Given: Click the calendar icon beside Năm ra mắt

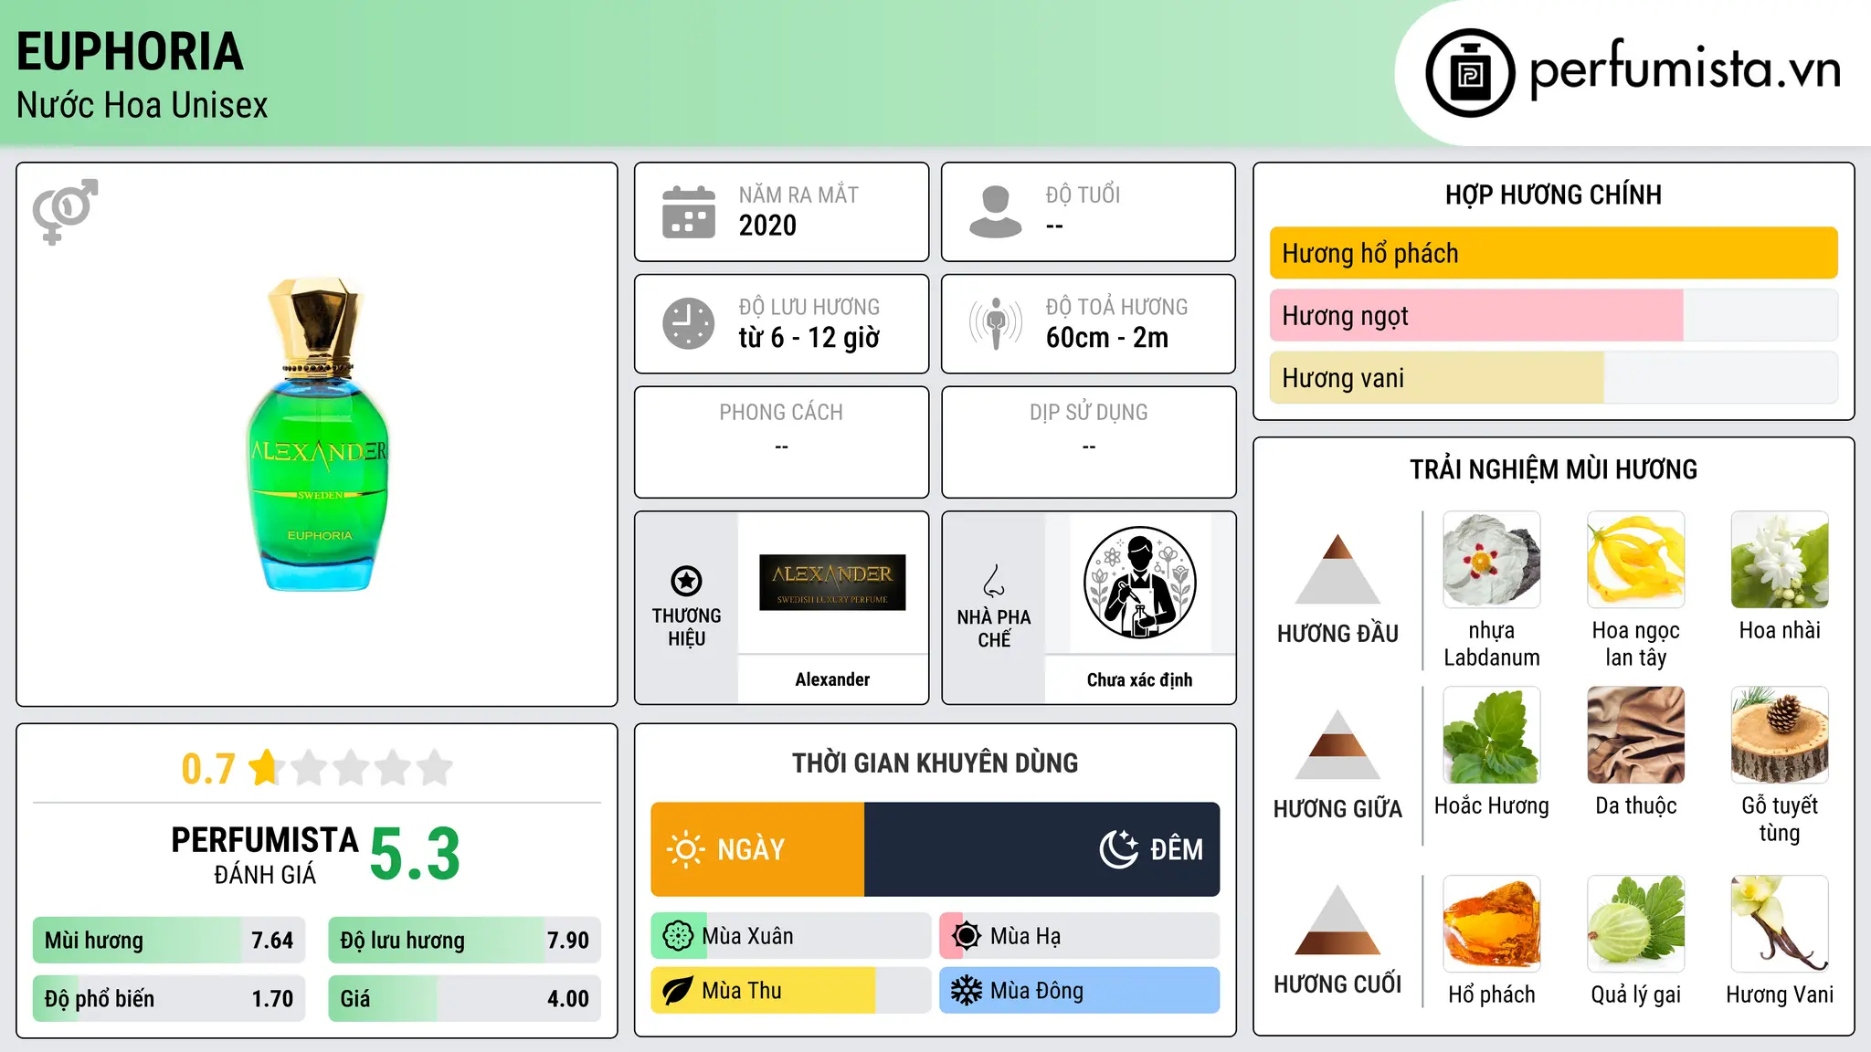Looking at the screenshot, I should 689,212.
